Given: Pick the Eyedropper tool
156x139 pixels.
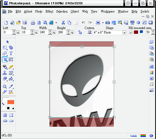Looking at the screenshot, I should 11,87.
